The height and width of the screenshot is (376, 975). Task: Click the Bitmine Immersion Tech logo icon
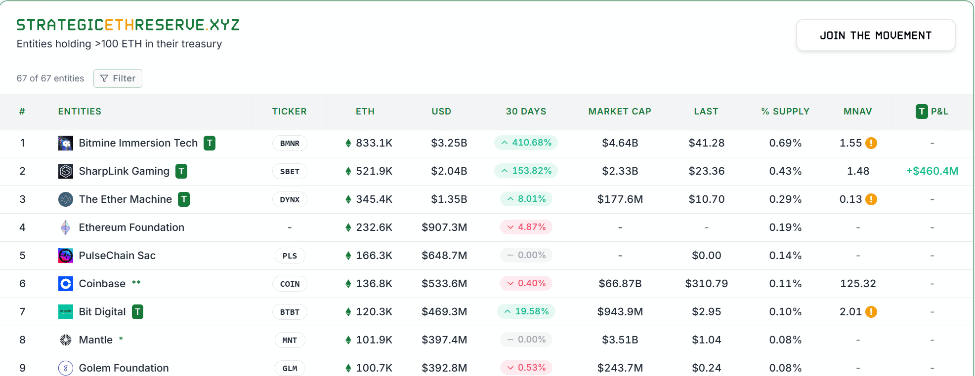click(x=66, y=143)
